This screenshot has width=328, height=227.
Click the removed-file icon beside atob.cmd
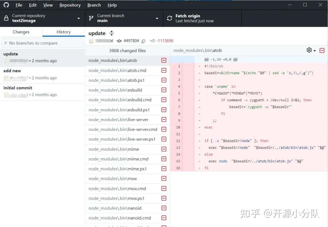pyautogui.click(x=164, y=70)
